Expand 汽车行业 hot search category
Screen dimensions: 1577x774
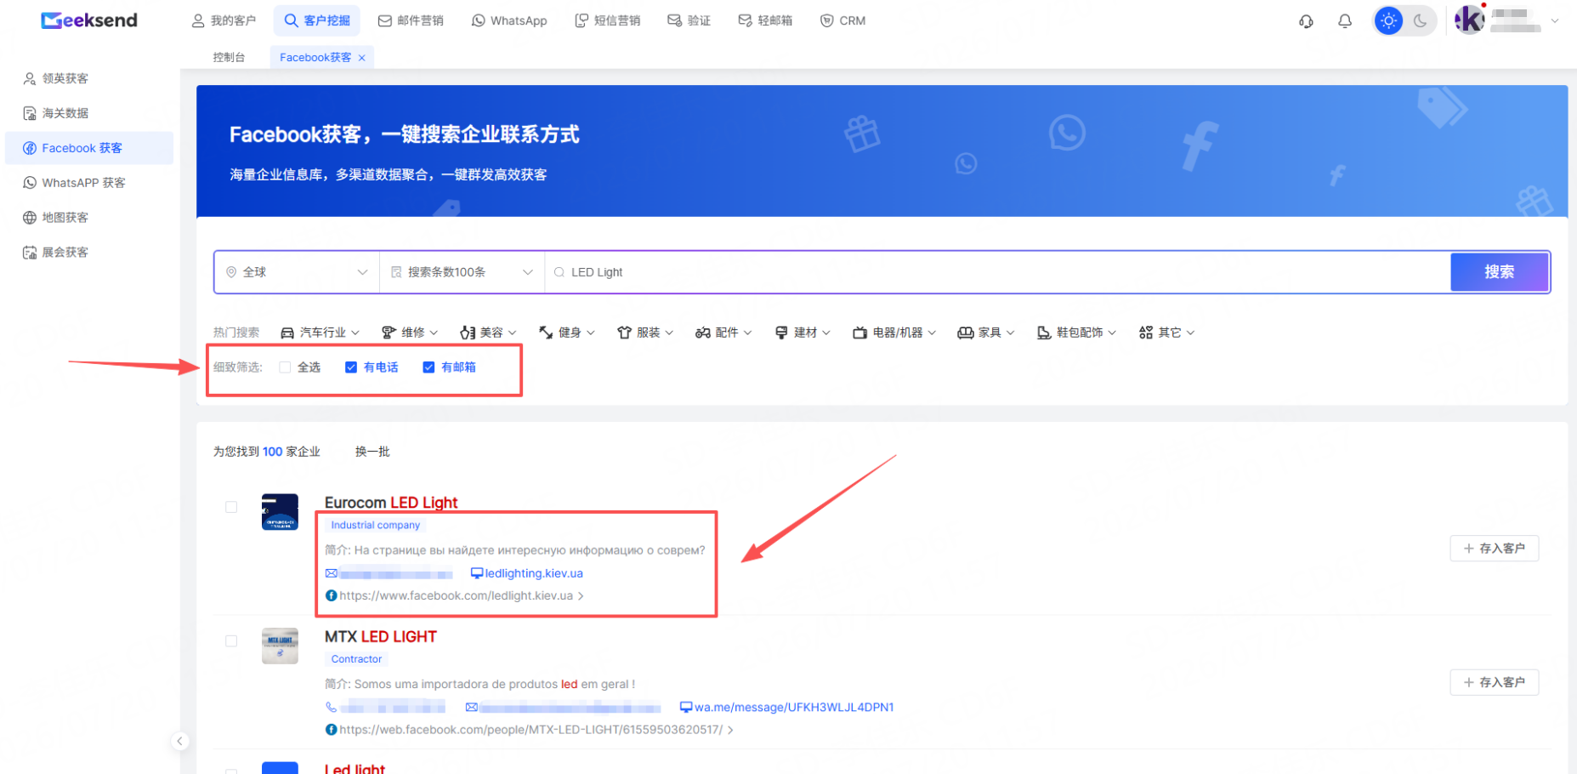321,333
